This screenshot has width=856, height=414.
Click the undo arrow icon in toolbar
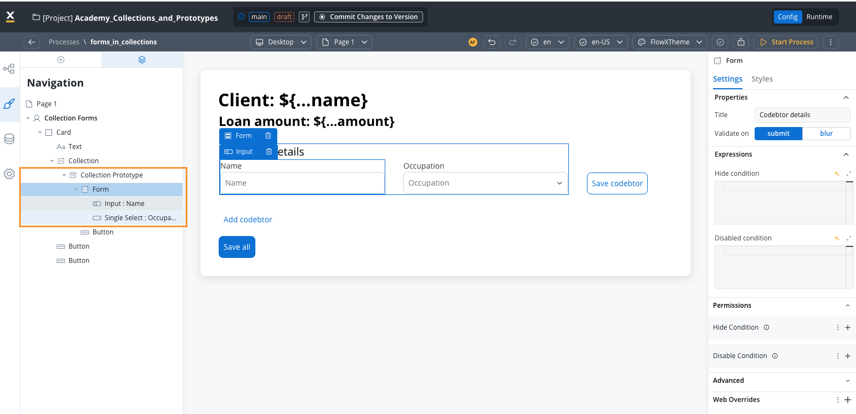click(492, 42)
